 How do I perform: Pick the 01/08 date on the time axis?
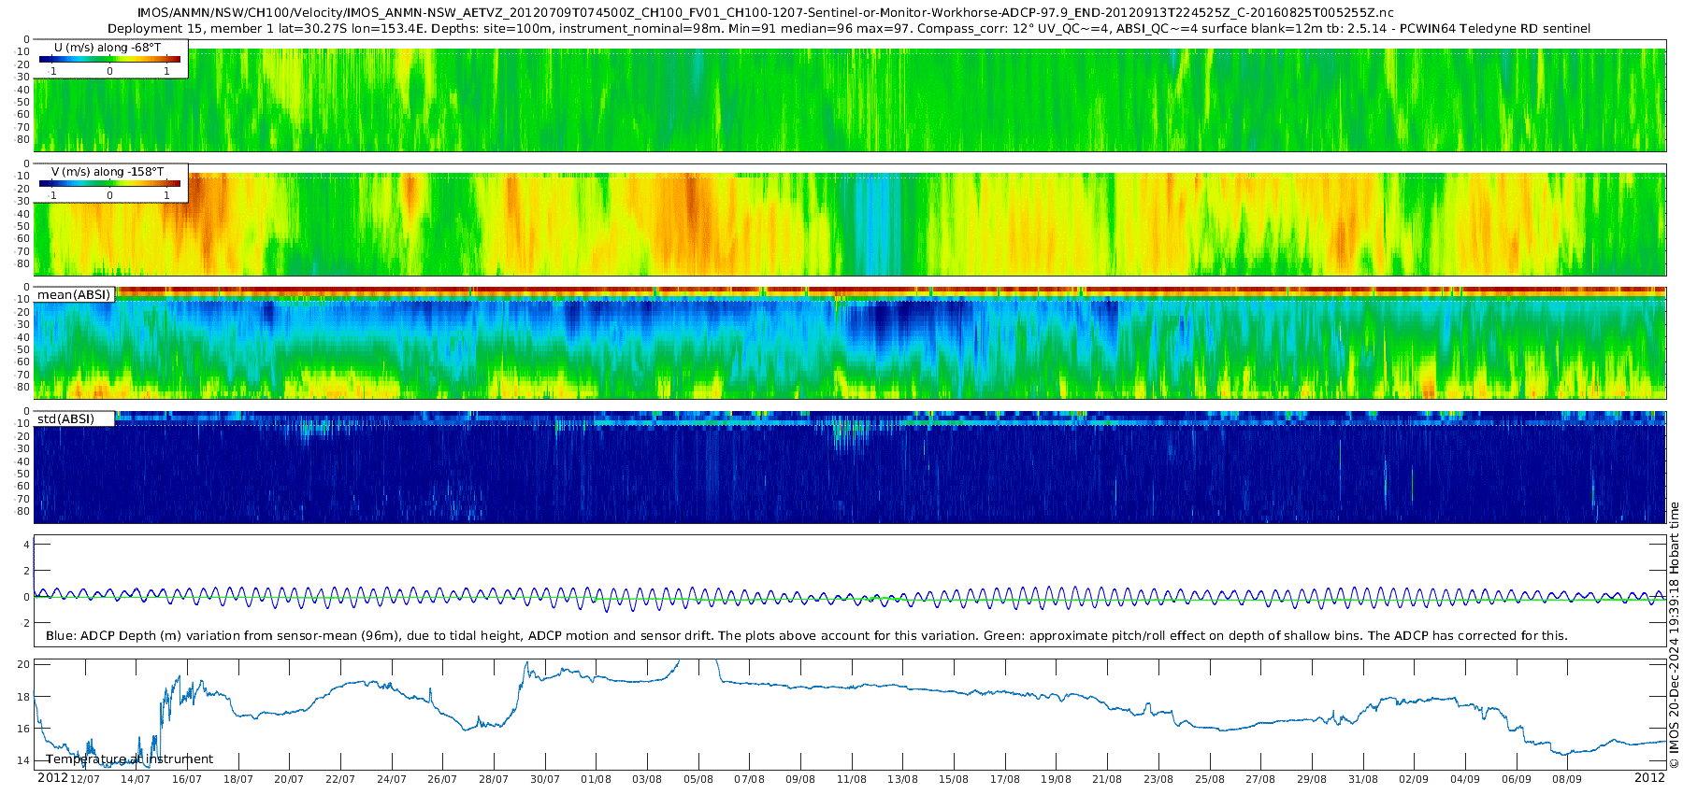pyautogui.click(x=596, y=779)
